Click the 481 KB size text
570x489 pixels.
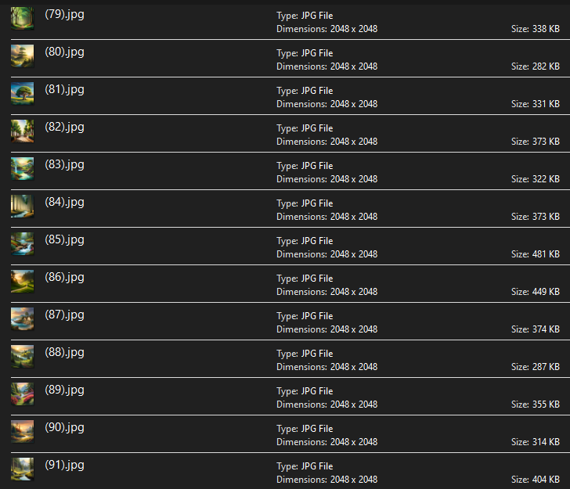point(536,254)
